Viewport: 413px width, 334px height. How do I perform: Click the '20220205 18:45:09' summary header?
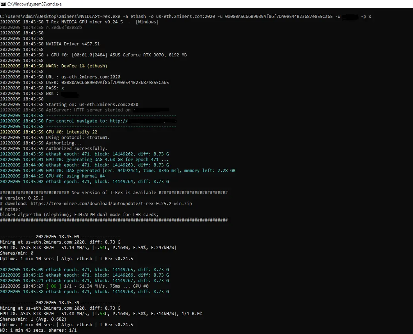[60, 237]
